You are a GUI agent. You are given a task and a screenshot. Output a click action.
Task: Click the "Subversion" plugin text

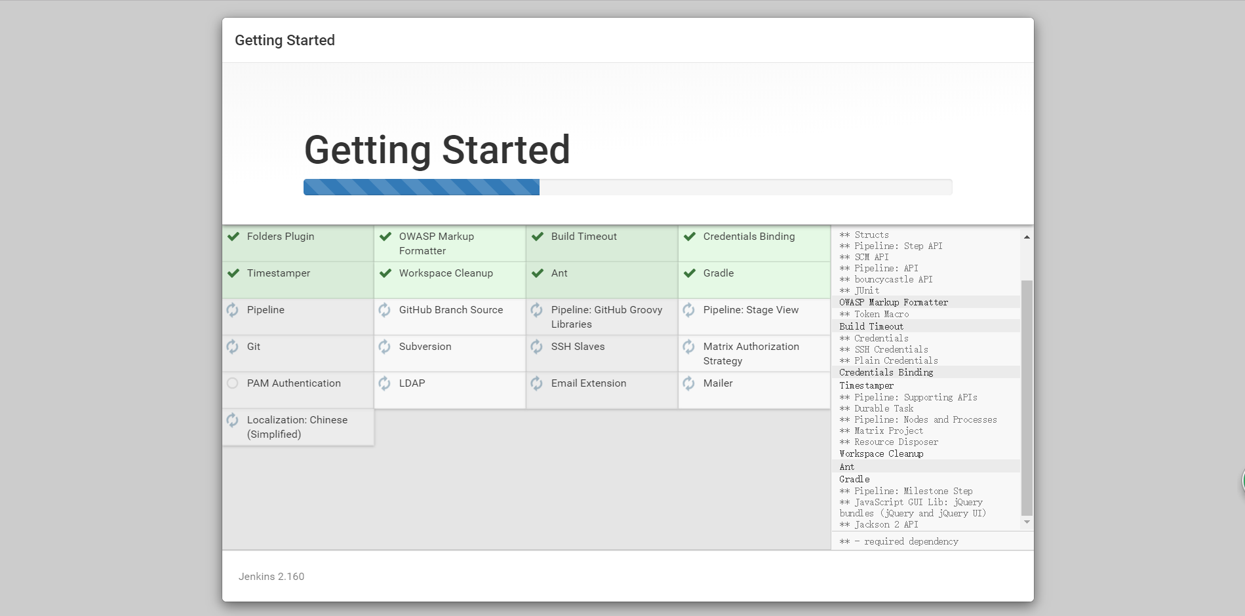(425, 347)
